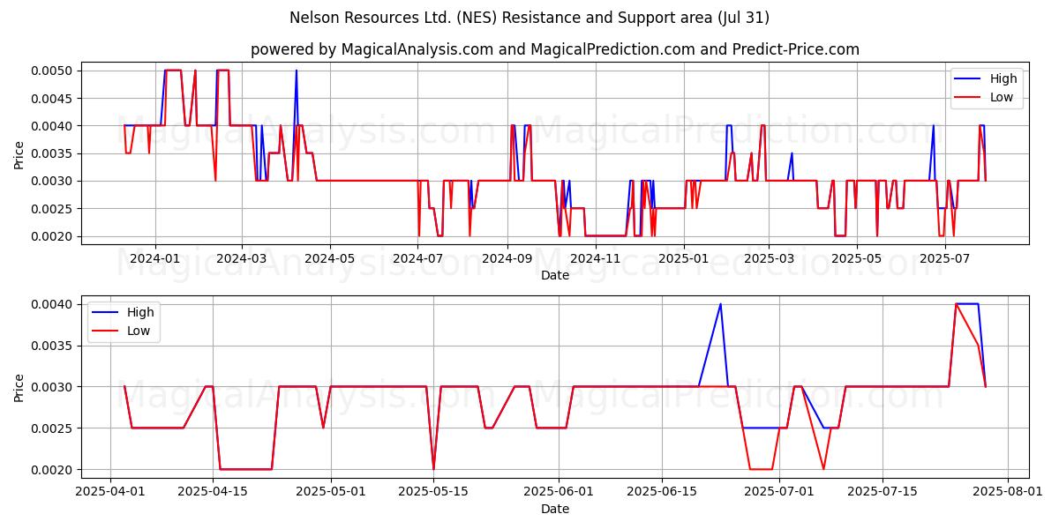Click 'Low' in the bottom chart legend
This screenshot has height=529, width=1059.
pos(139,331)
